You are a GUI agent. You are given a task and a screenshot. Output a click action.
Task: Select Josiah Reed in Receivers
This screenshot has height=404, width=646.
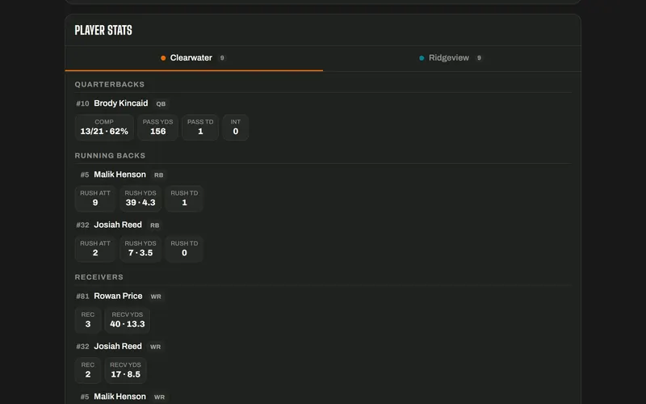point(118,347)
